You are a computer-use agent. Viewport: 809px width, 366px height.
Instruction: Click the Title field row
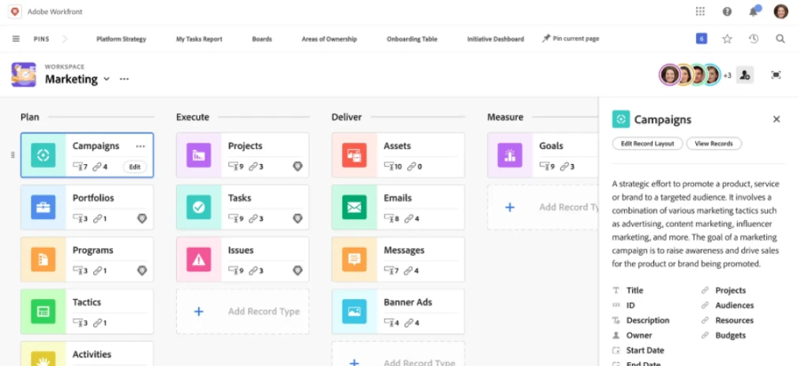628,290
